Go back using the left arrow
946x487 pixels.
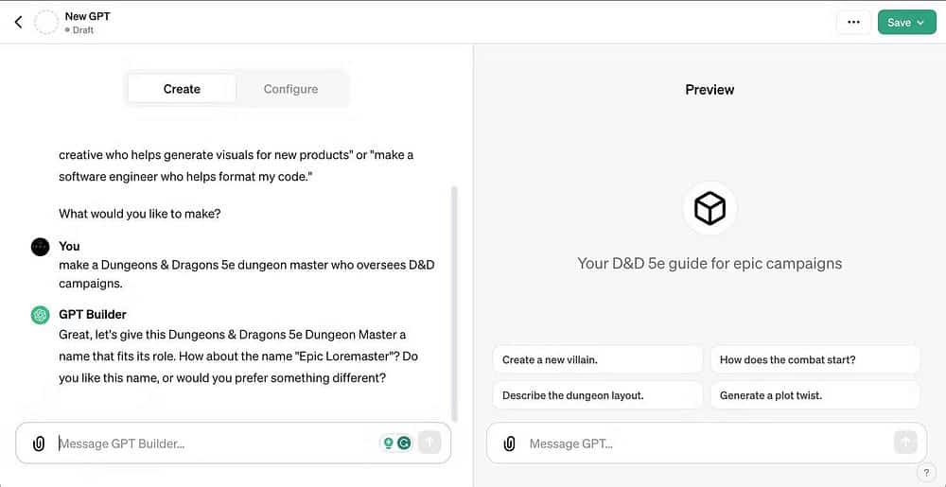pyautogui.click(x=18, y=23)
